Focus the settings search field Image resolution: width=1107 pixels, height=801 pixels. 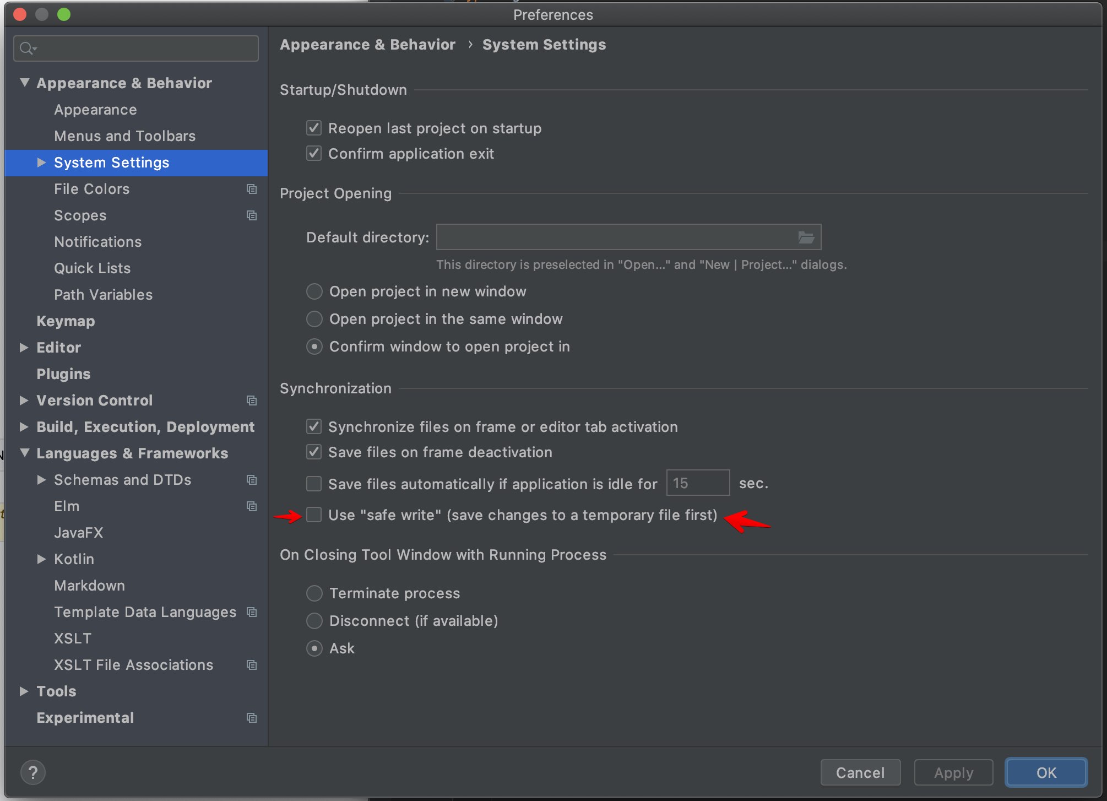pyautogui.click(x=136, y=48)
